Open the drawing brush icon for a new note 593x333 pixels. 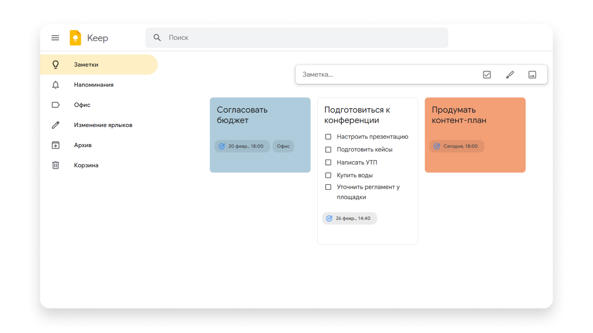click(x=510, y=74)
